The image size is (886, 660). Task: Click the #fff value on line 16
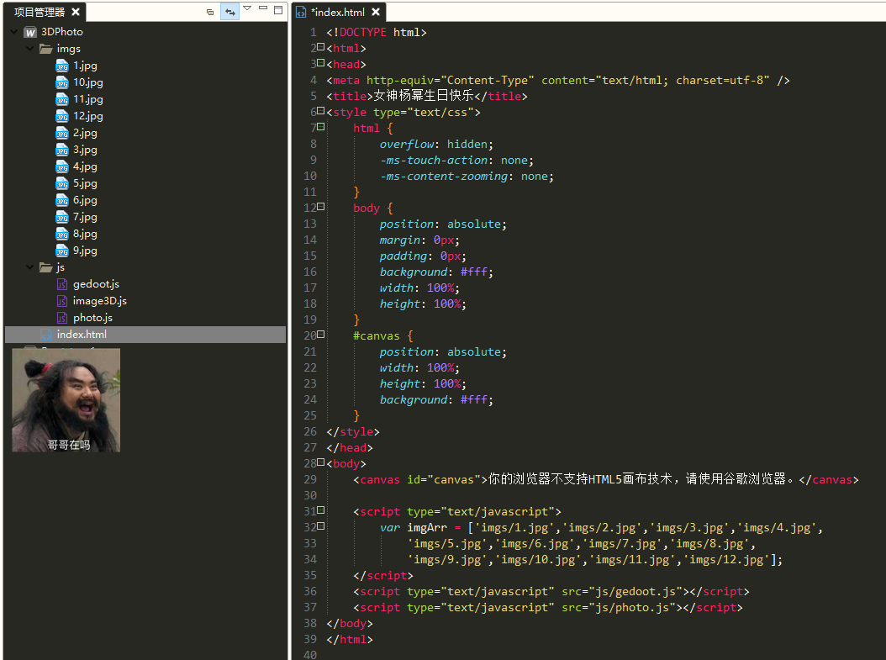click(x=473, y=272)
